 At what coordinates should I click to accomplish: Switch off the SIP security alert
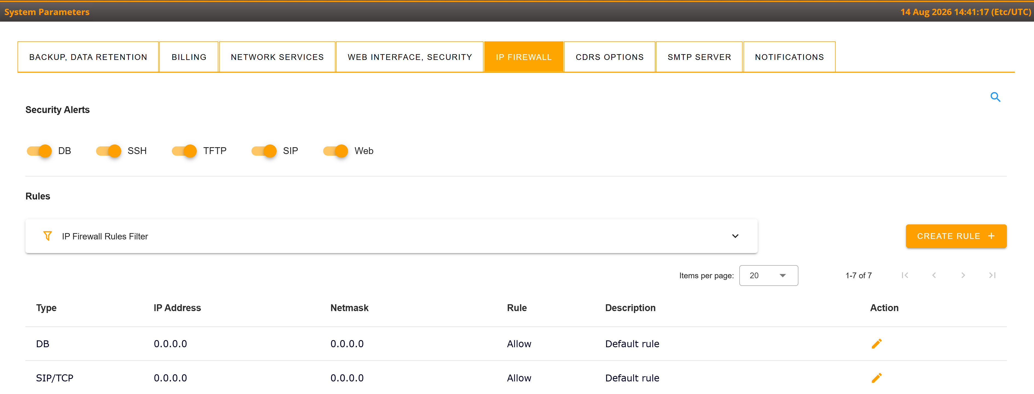coord(264,151)
